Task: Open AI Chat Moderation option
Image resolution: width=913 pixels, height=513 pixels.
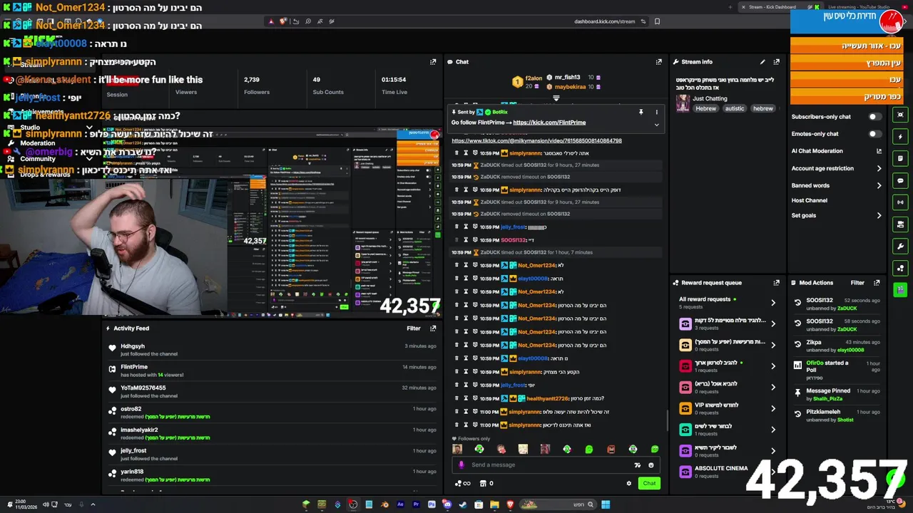Action: [x=817, y=151]
